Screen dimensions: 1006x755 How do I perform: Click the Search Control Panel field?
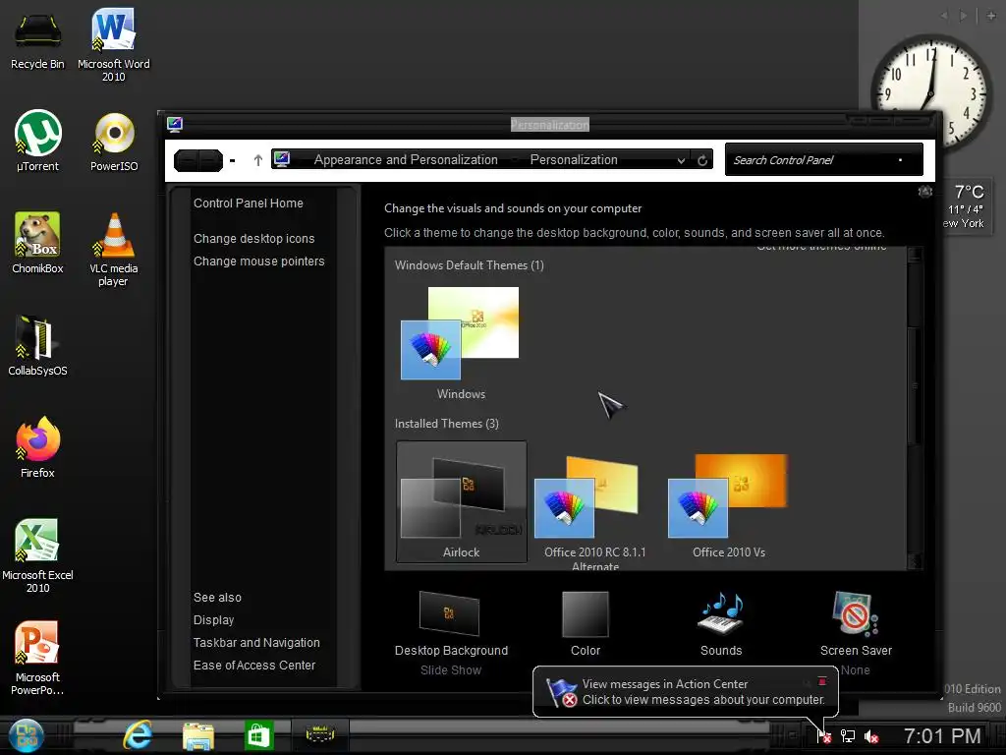[824, 160]
